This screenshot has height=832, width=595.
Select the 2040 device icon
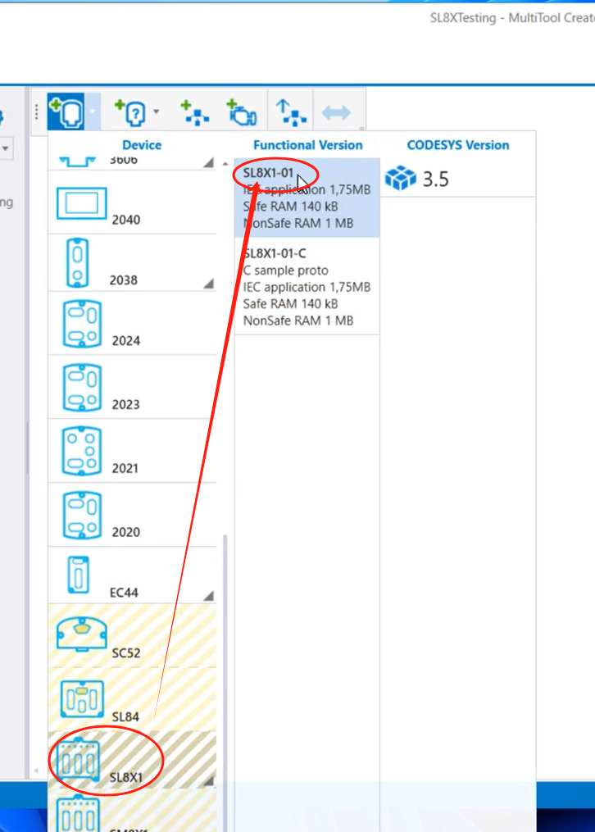[82, 203]
